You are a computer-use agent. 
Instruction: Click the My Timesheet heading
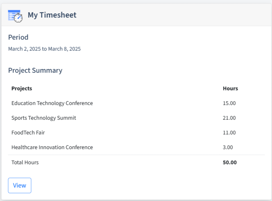pyautogui.click(x=52, y=15)
